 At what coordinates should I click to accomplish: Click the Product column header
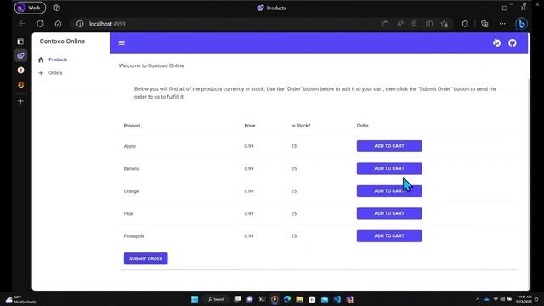[133, 126]
